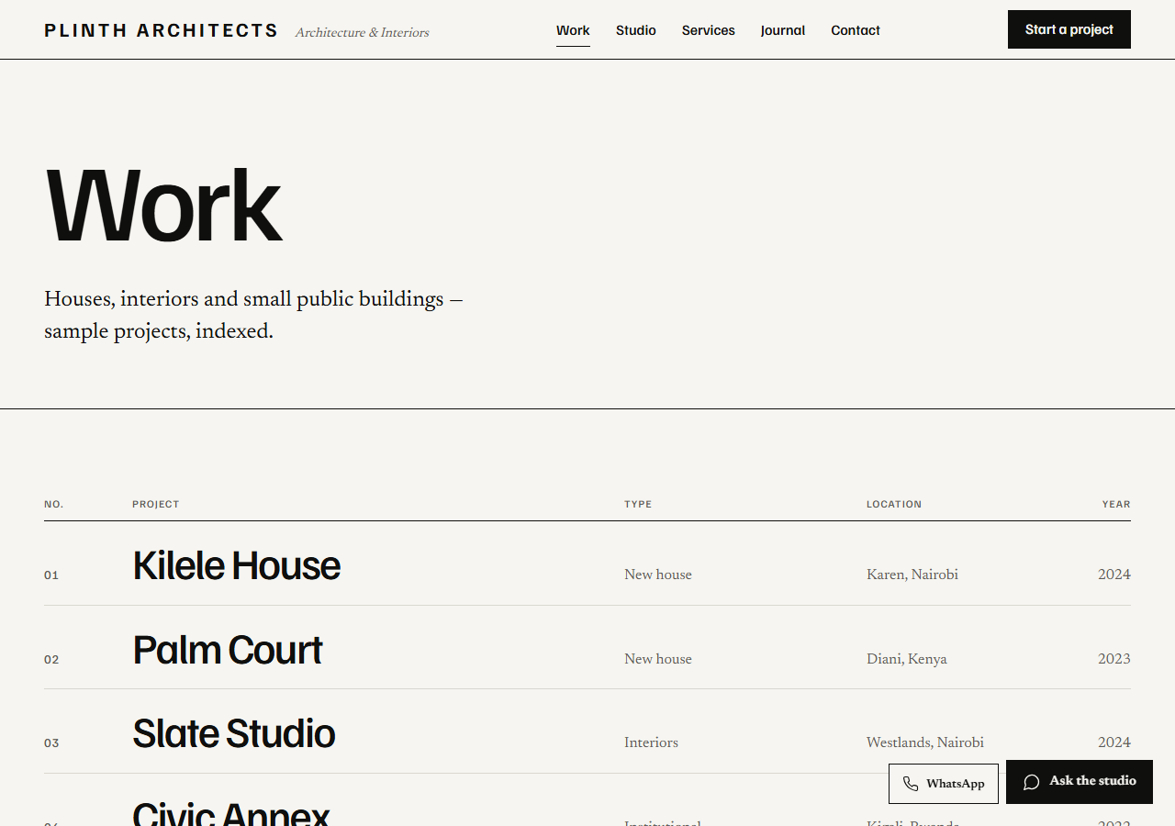The width and height of the screenshot is (1175, 826).
Task: Click 'Westlands, Nairobi' location cell
Action: click(x=925, y=742)
